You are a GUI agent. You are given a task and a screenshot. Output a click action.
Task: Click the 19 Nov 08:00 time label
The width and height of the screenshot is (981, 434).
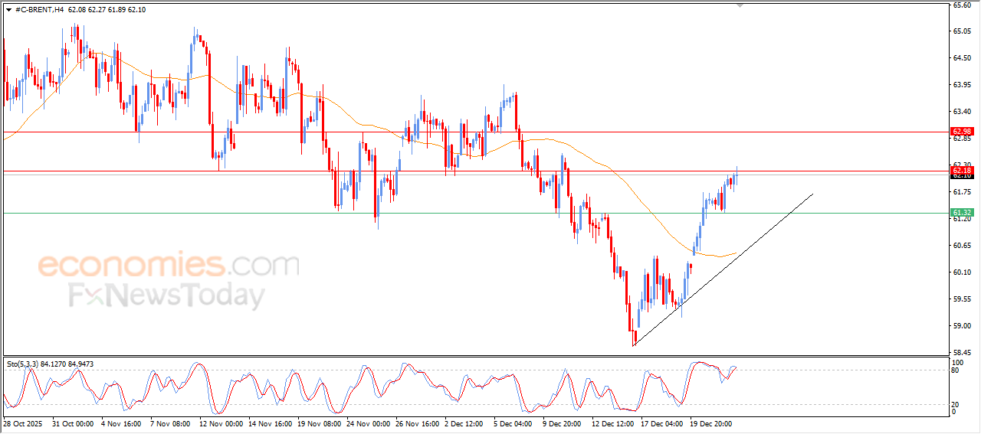(318, 423)
